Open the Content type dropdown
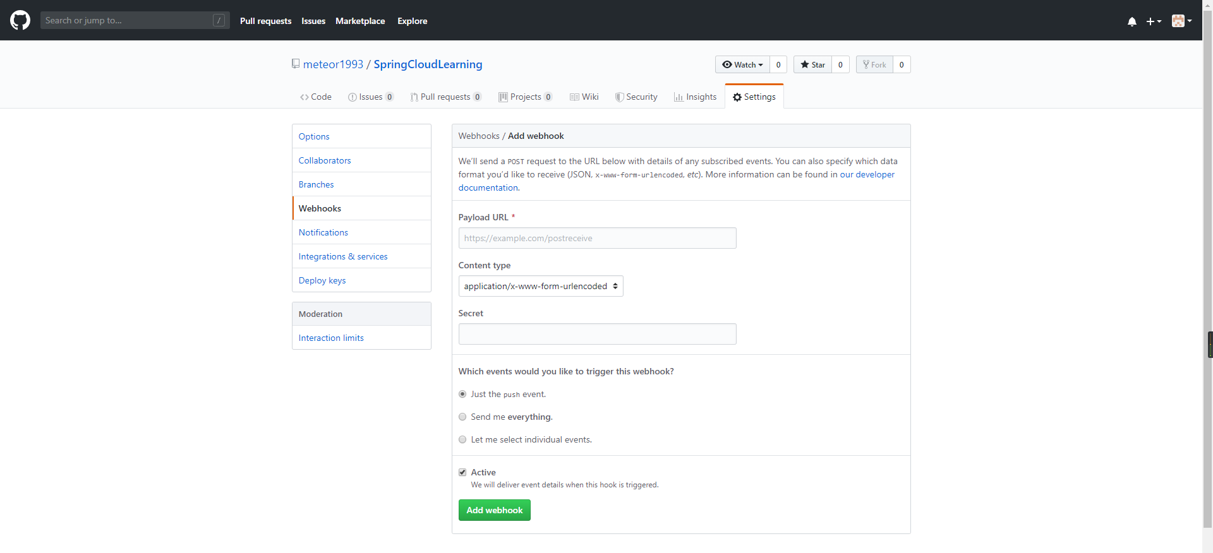The image size is (1213, 553). [x=540, y=286]
